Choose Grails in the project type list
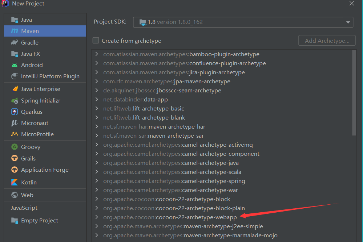Screen dimensions: 363x242 pyautogui.click(x=45, y=158)
